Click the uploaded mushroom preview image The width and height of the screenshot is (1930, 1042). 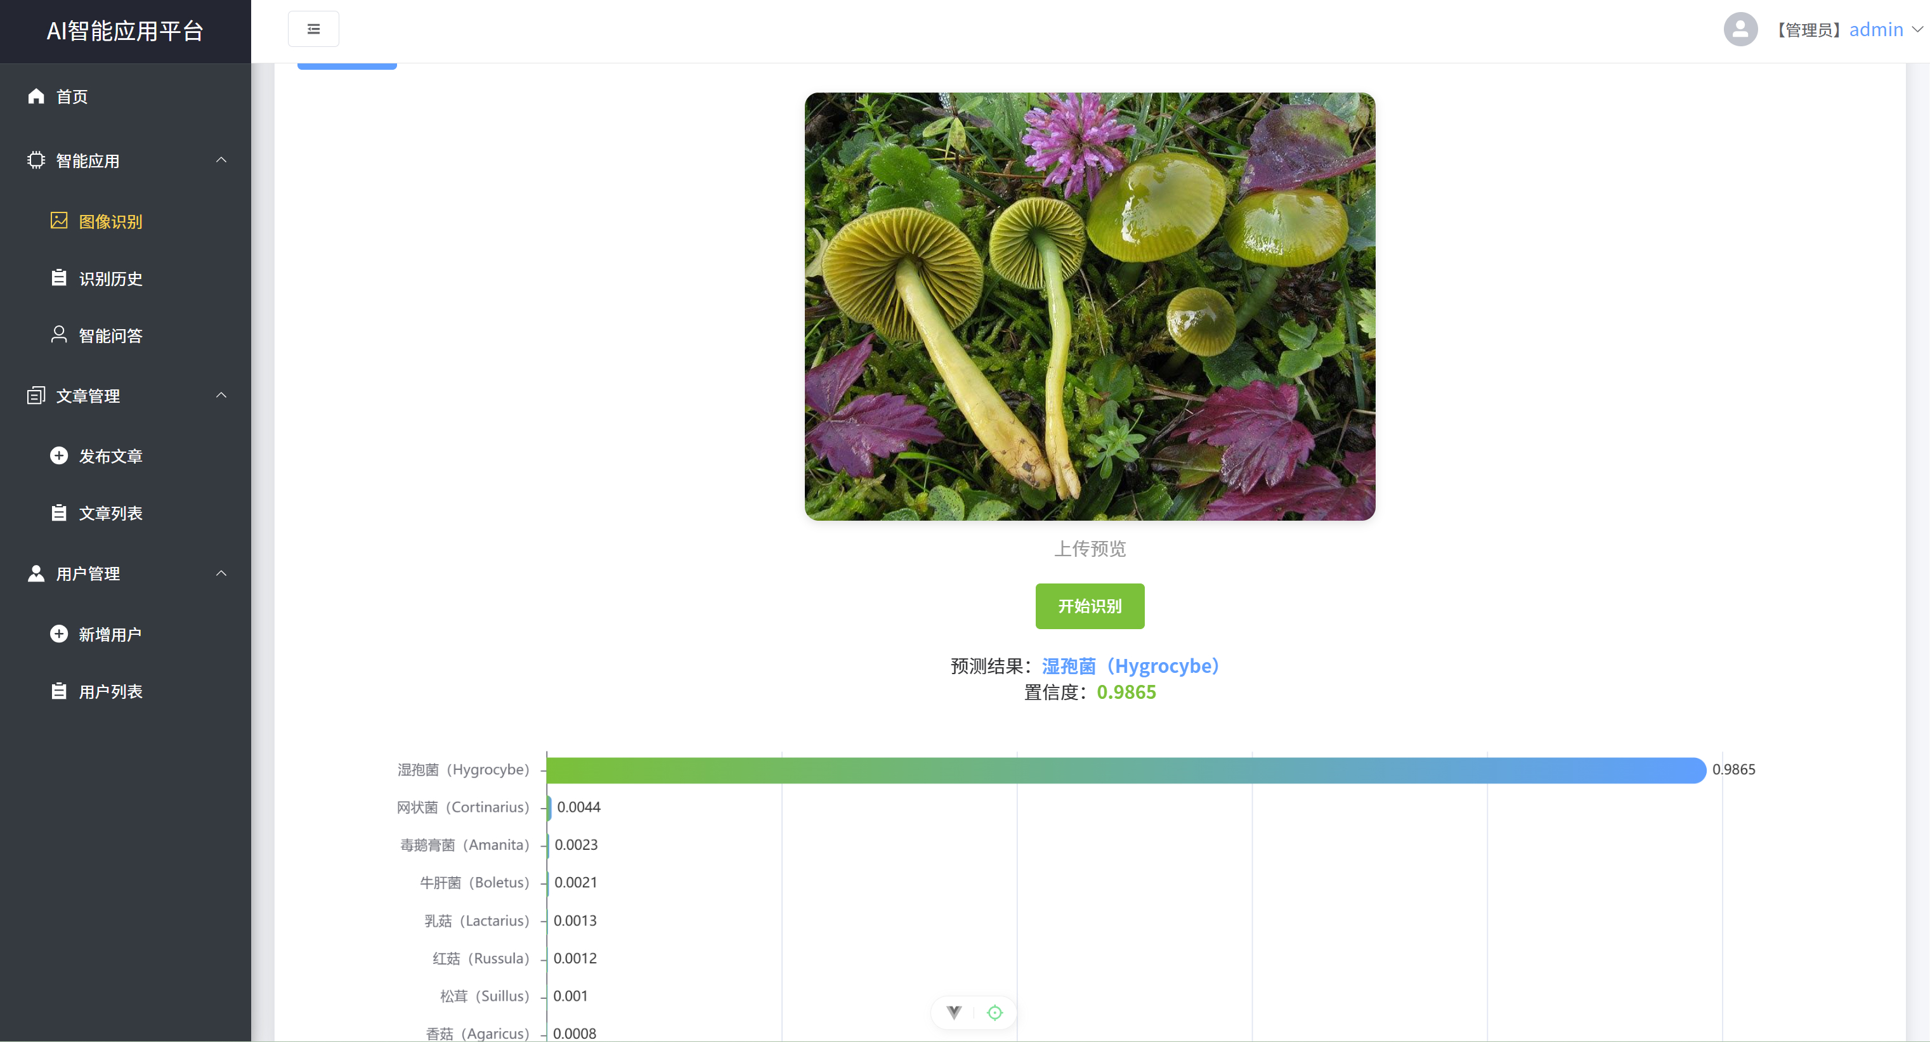pyautogui.click(x=1090, y=306)
